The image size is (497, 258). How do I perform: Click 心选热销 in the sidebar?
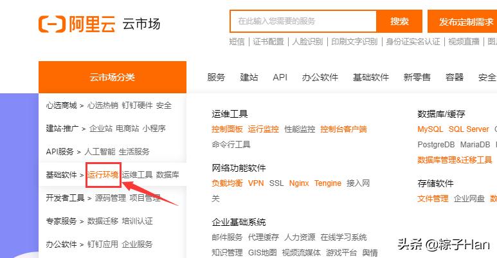point(103,106)
